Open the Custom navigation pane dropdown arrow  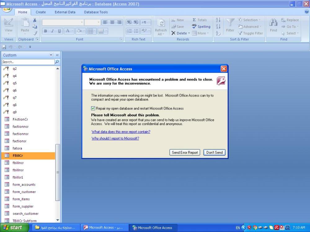point(51,55)
